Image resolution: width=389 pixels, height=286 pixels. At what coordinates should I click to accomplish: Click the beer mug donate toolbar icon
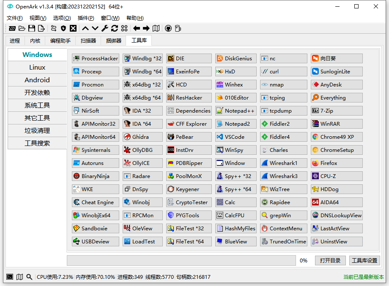pos(178,28)
